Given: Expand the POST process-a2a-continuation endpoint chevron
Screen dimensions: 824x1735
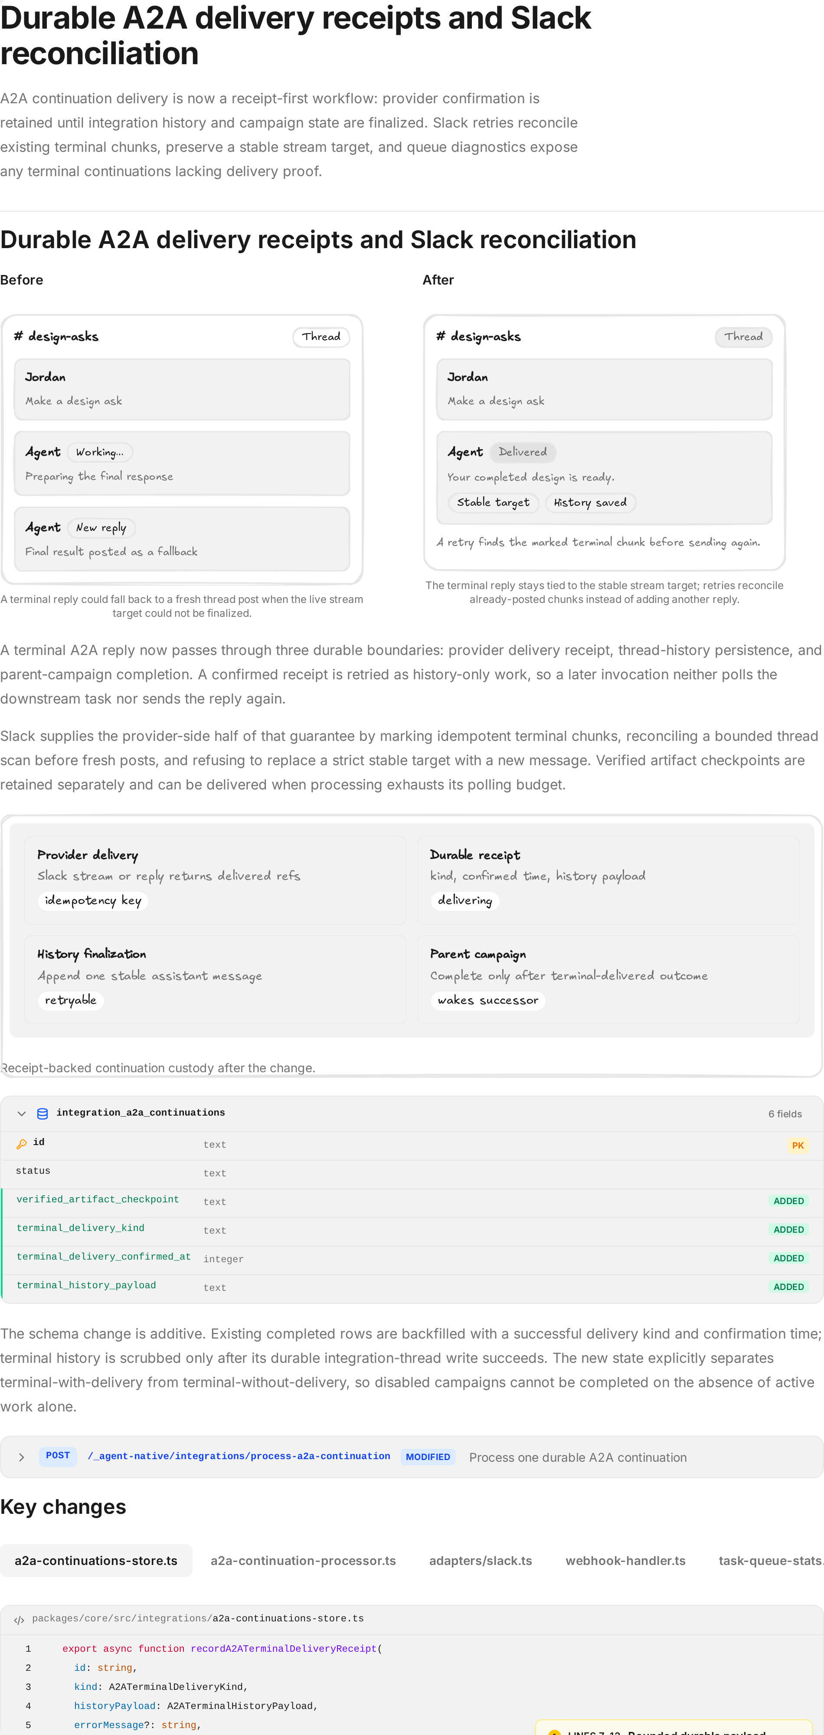Looking at the screenshot, I should click(22, 1457).
